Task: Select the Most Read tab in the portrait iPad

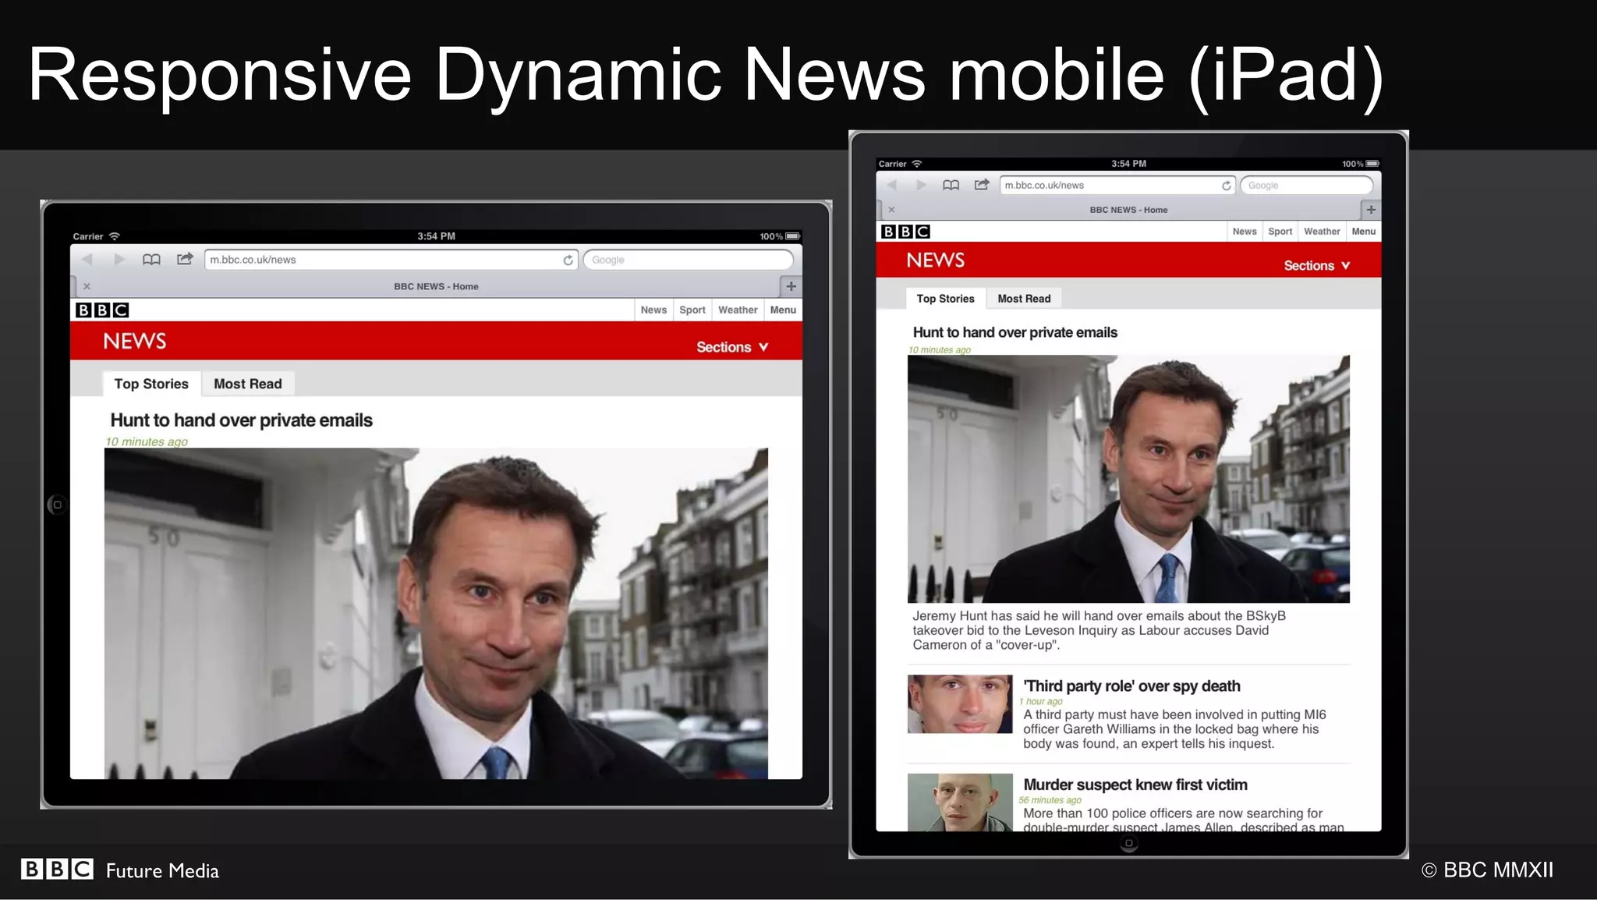Action: coord(1024,299)
